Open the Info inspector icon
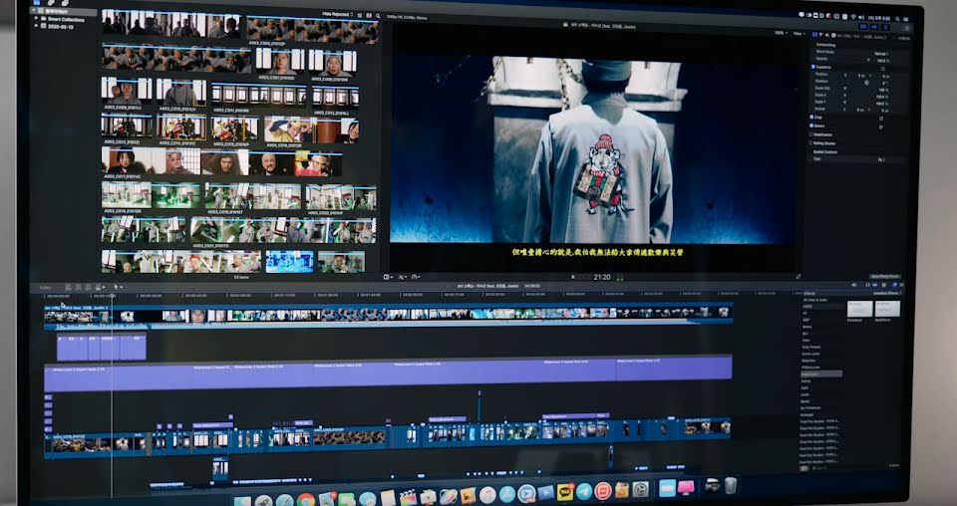Image resolution: width=957 pixels, height=506 pixels. pos(833,35)
